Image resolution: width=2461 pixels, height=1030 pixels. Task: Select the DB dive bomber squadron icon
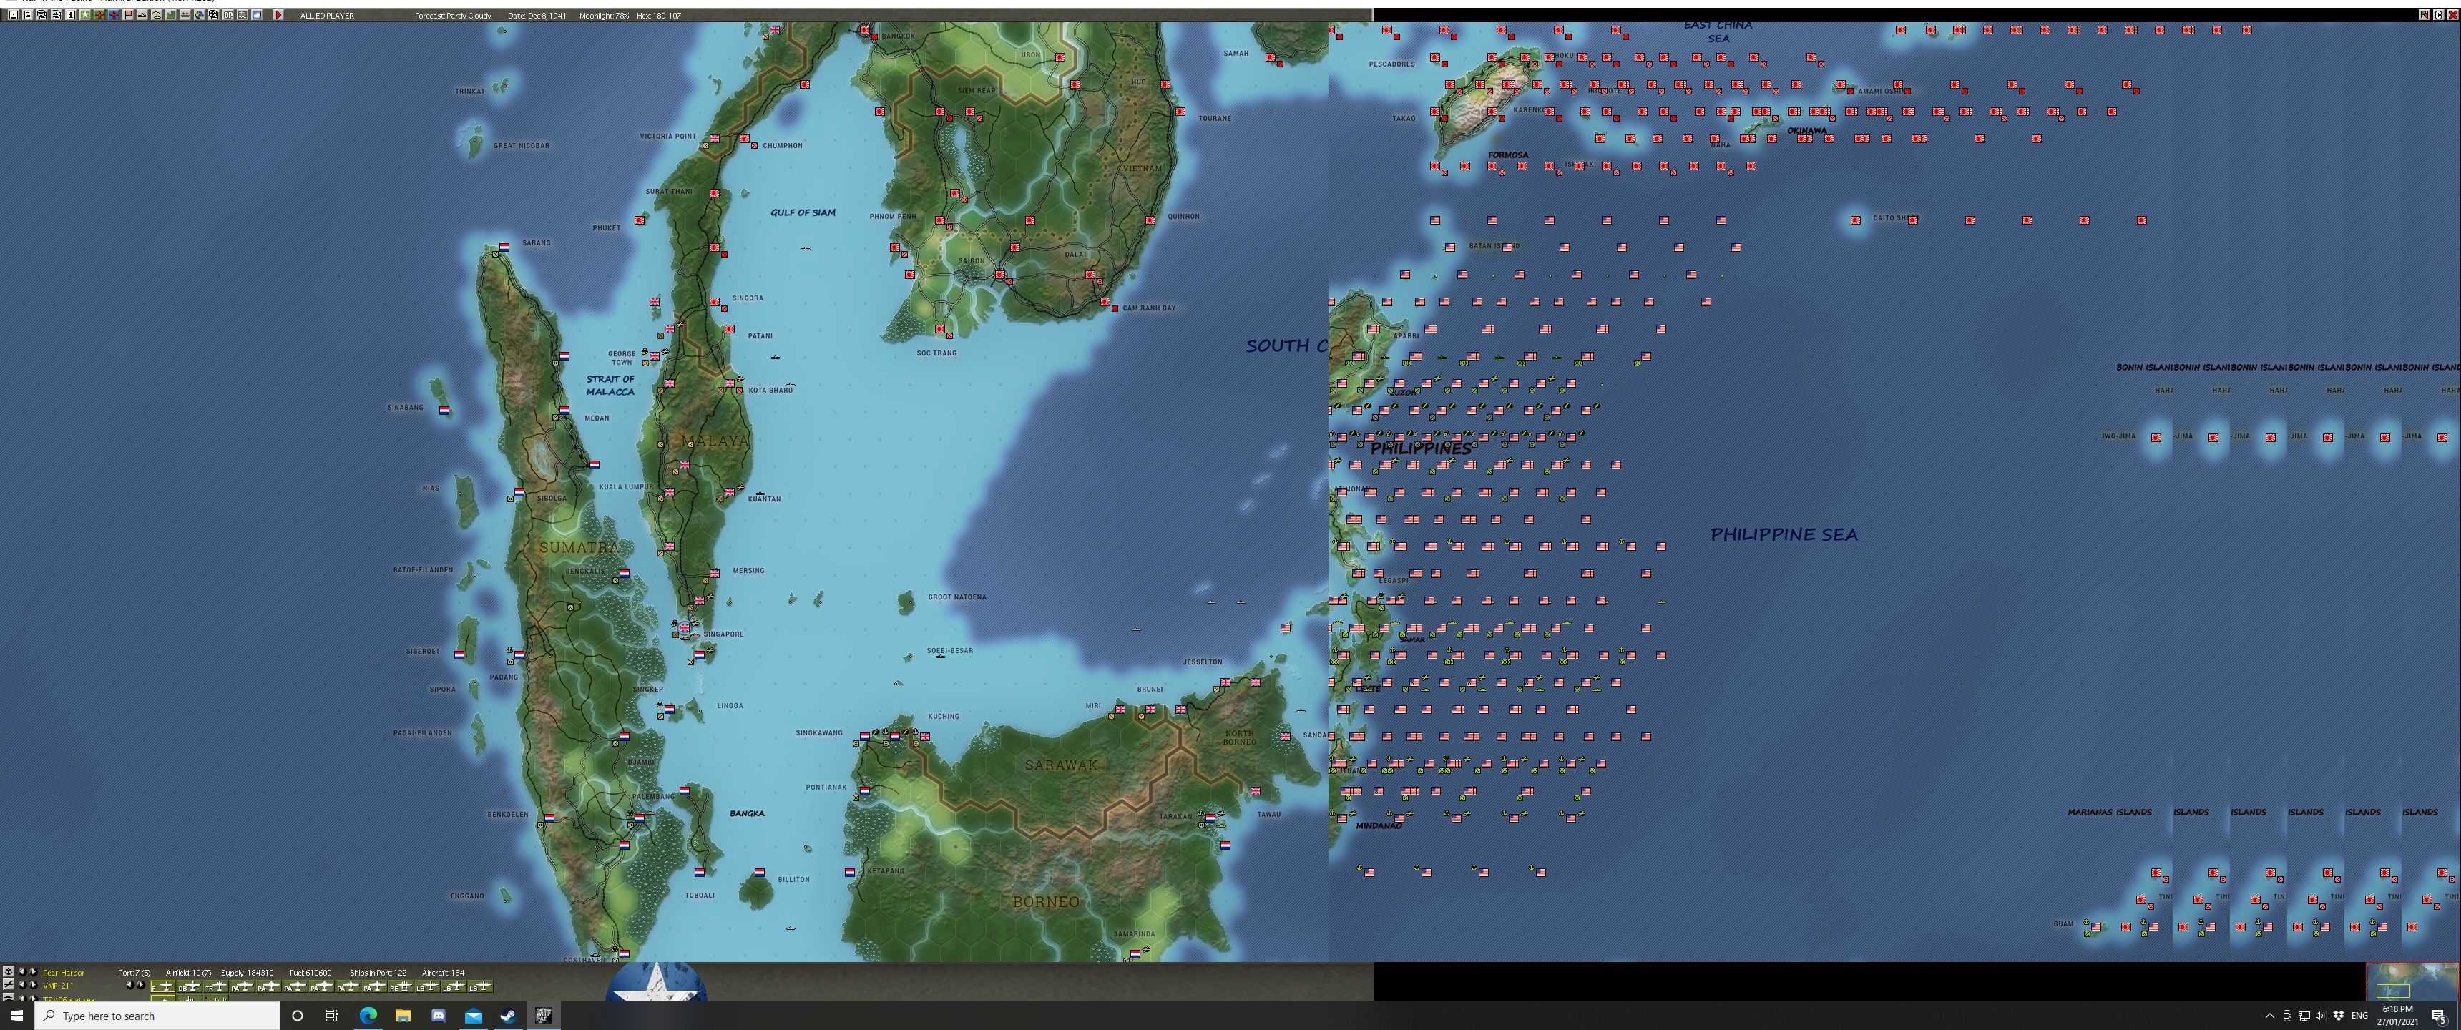pyautogui.click(x=189, y=986)
